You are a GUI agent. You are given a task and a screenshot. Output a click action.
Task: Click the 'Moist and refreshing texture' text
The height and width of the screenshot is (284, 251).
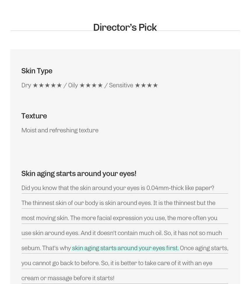[60, 130]
